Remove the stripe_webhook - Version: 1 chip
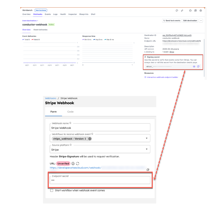This screenshot has height=219, width=222. (x=90, y=139)
